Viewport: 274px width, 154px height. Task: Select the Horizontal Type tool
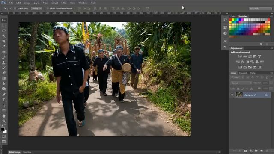tap(4, 100)
